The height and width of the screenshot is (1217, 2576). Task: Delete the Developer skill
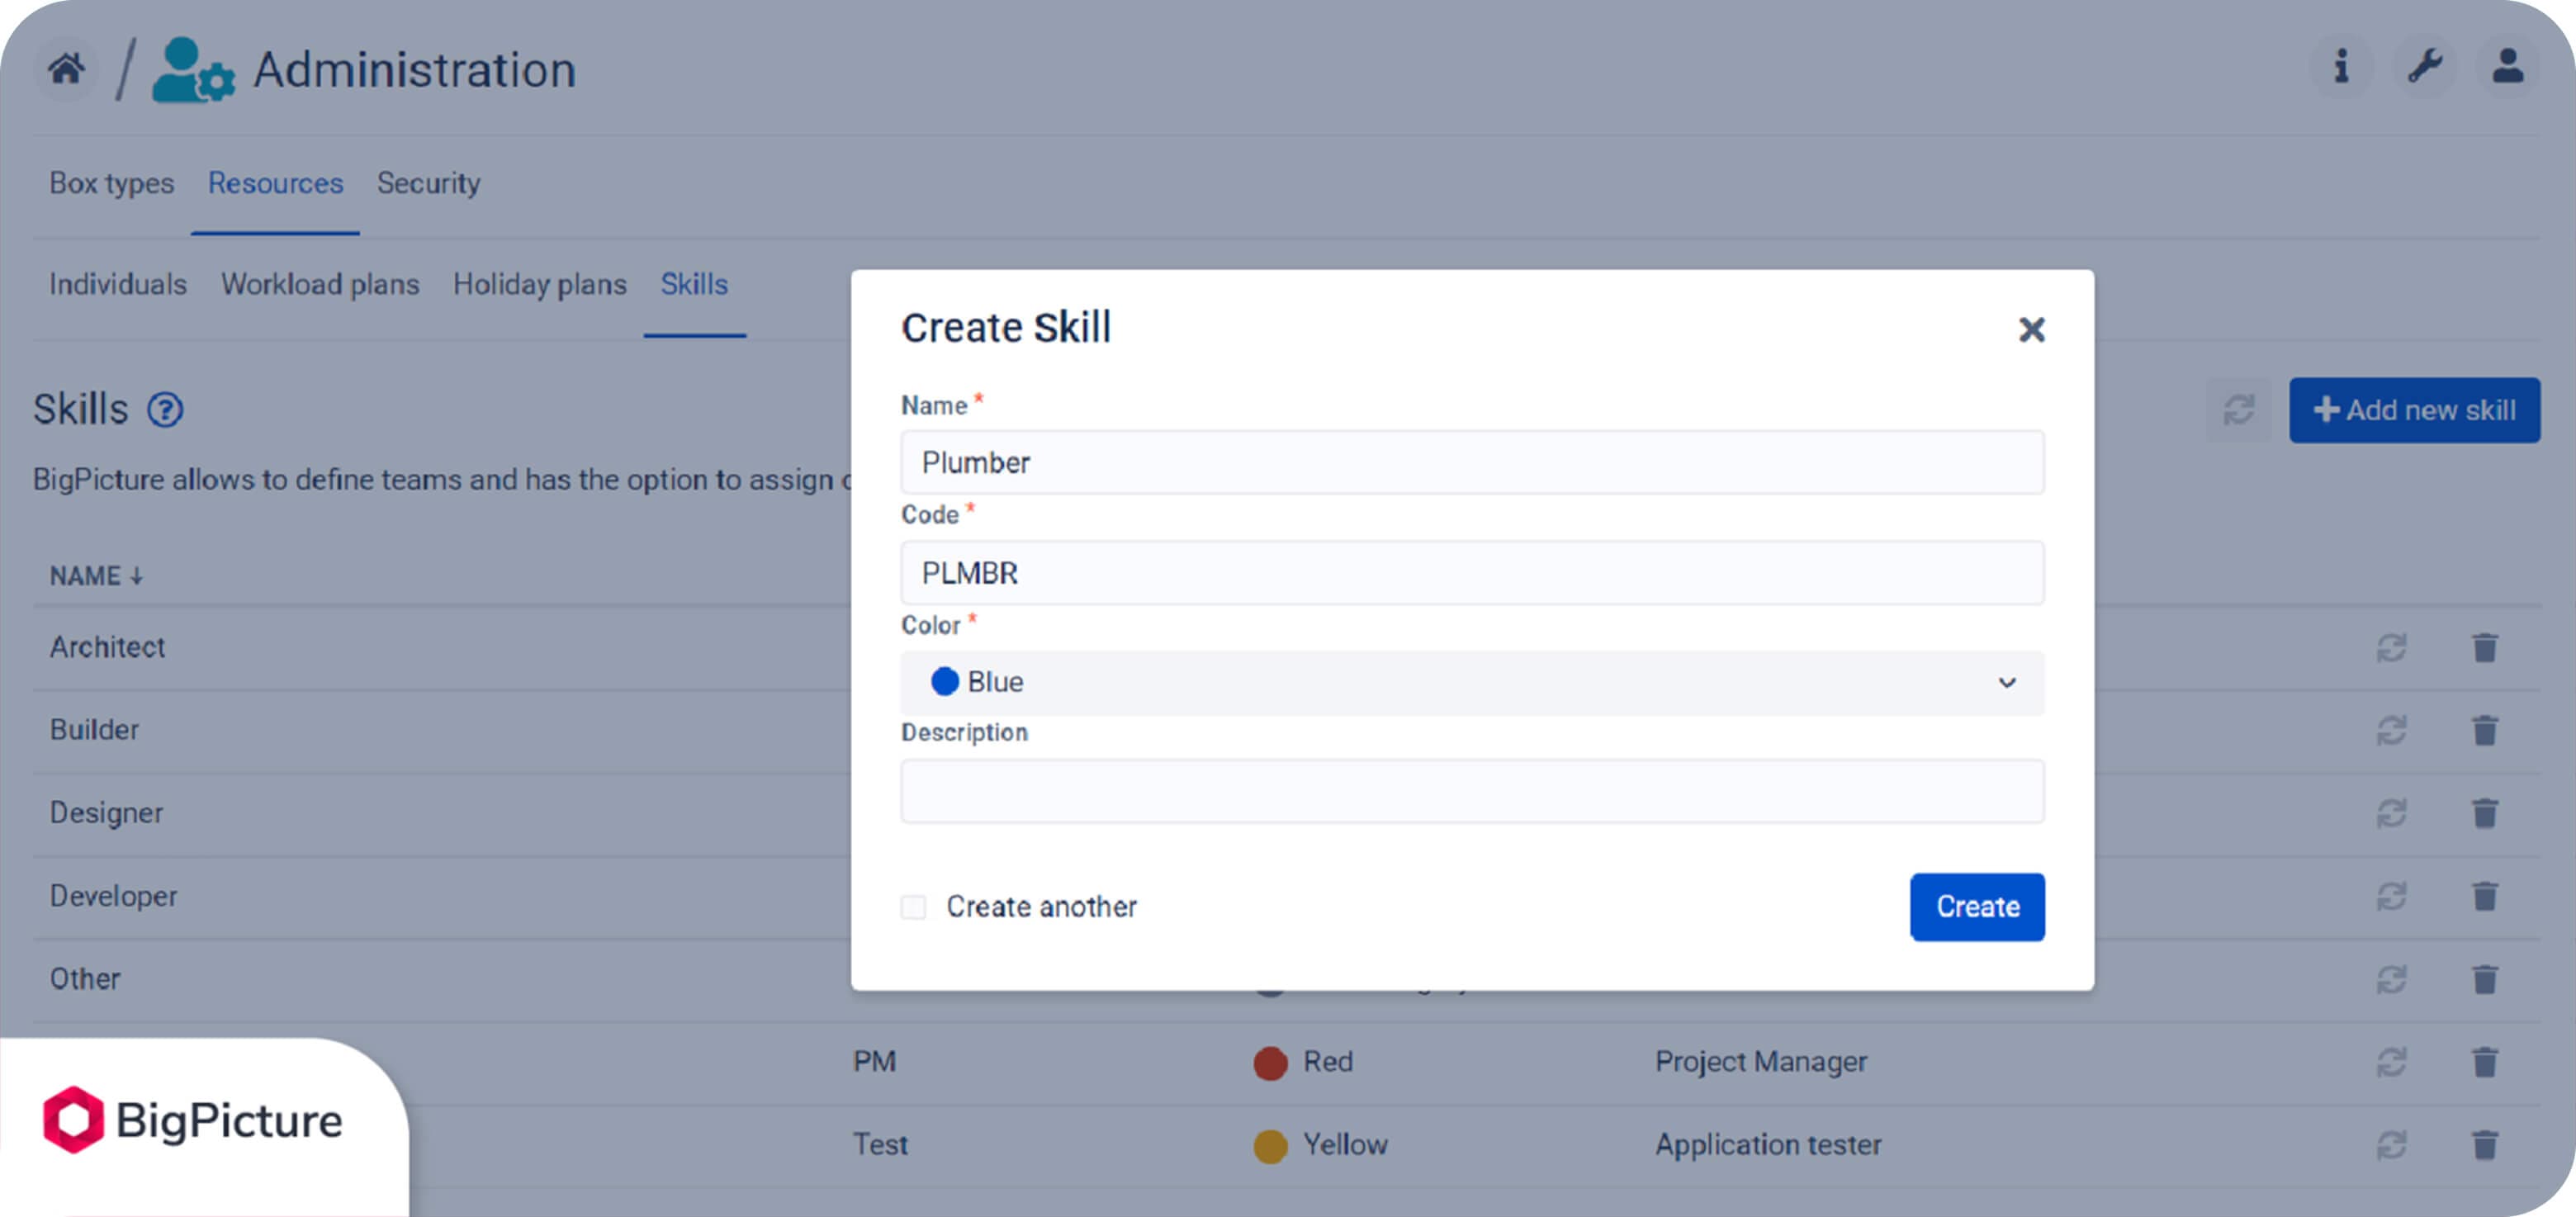(2485, 897)
